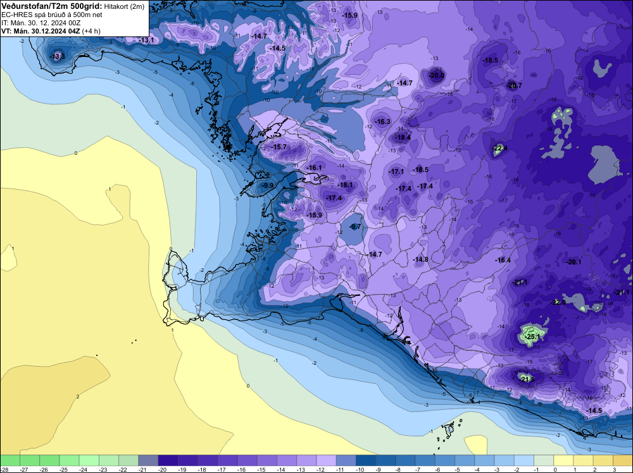Select the bright green legend swatch from -28 to -27
This screenshot has width=633, height=473.
point(9,460)
